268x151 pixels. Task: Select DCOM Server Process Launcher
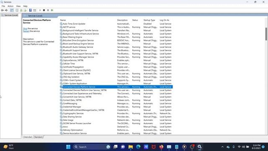(x=116, y=123)
